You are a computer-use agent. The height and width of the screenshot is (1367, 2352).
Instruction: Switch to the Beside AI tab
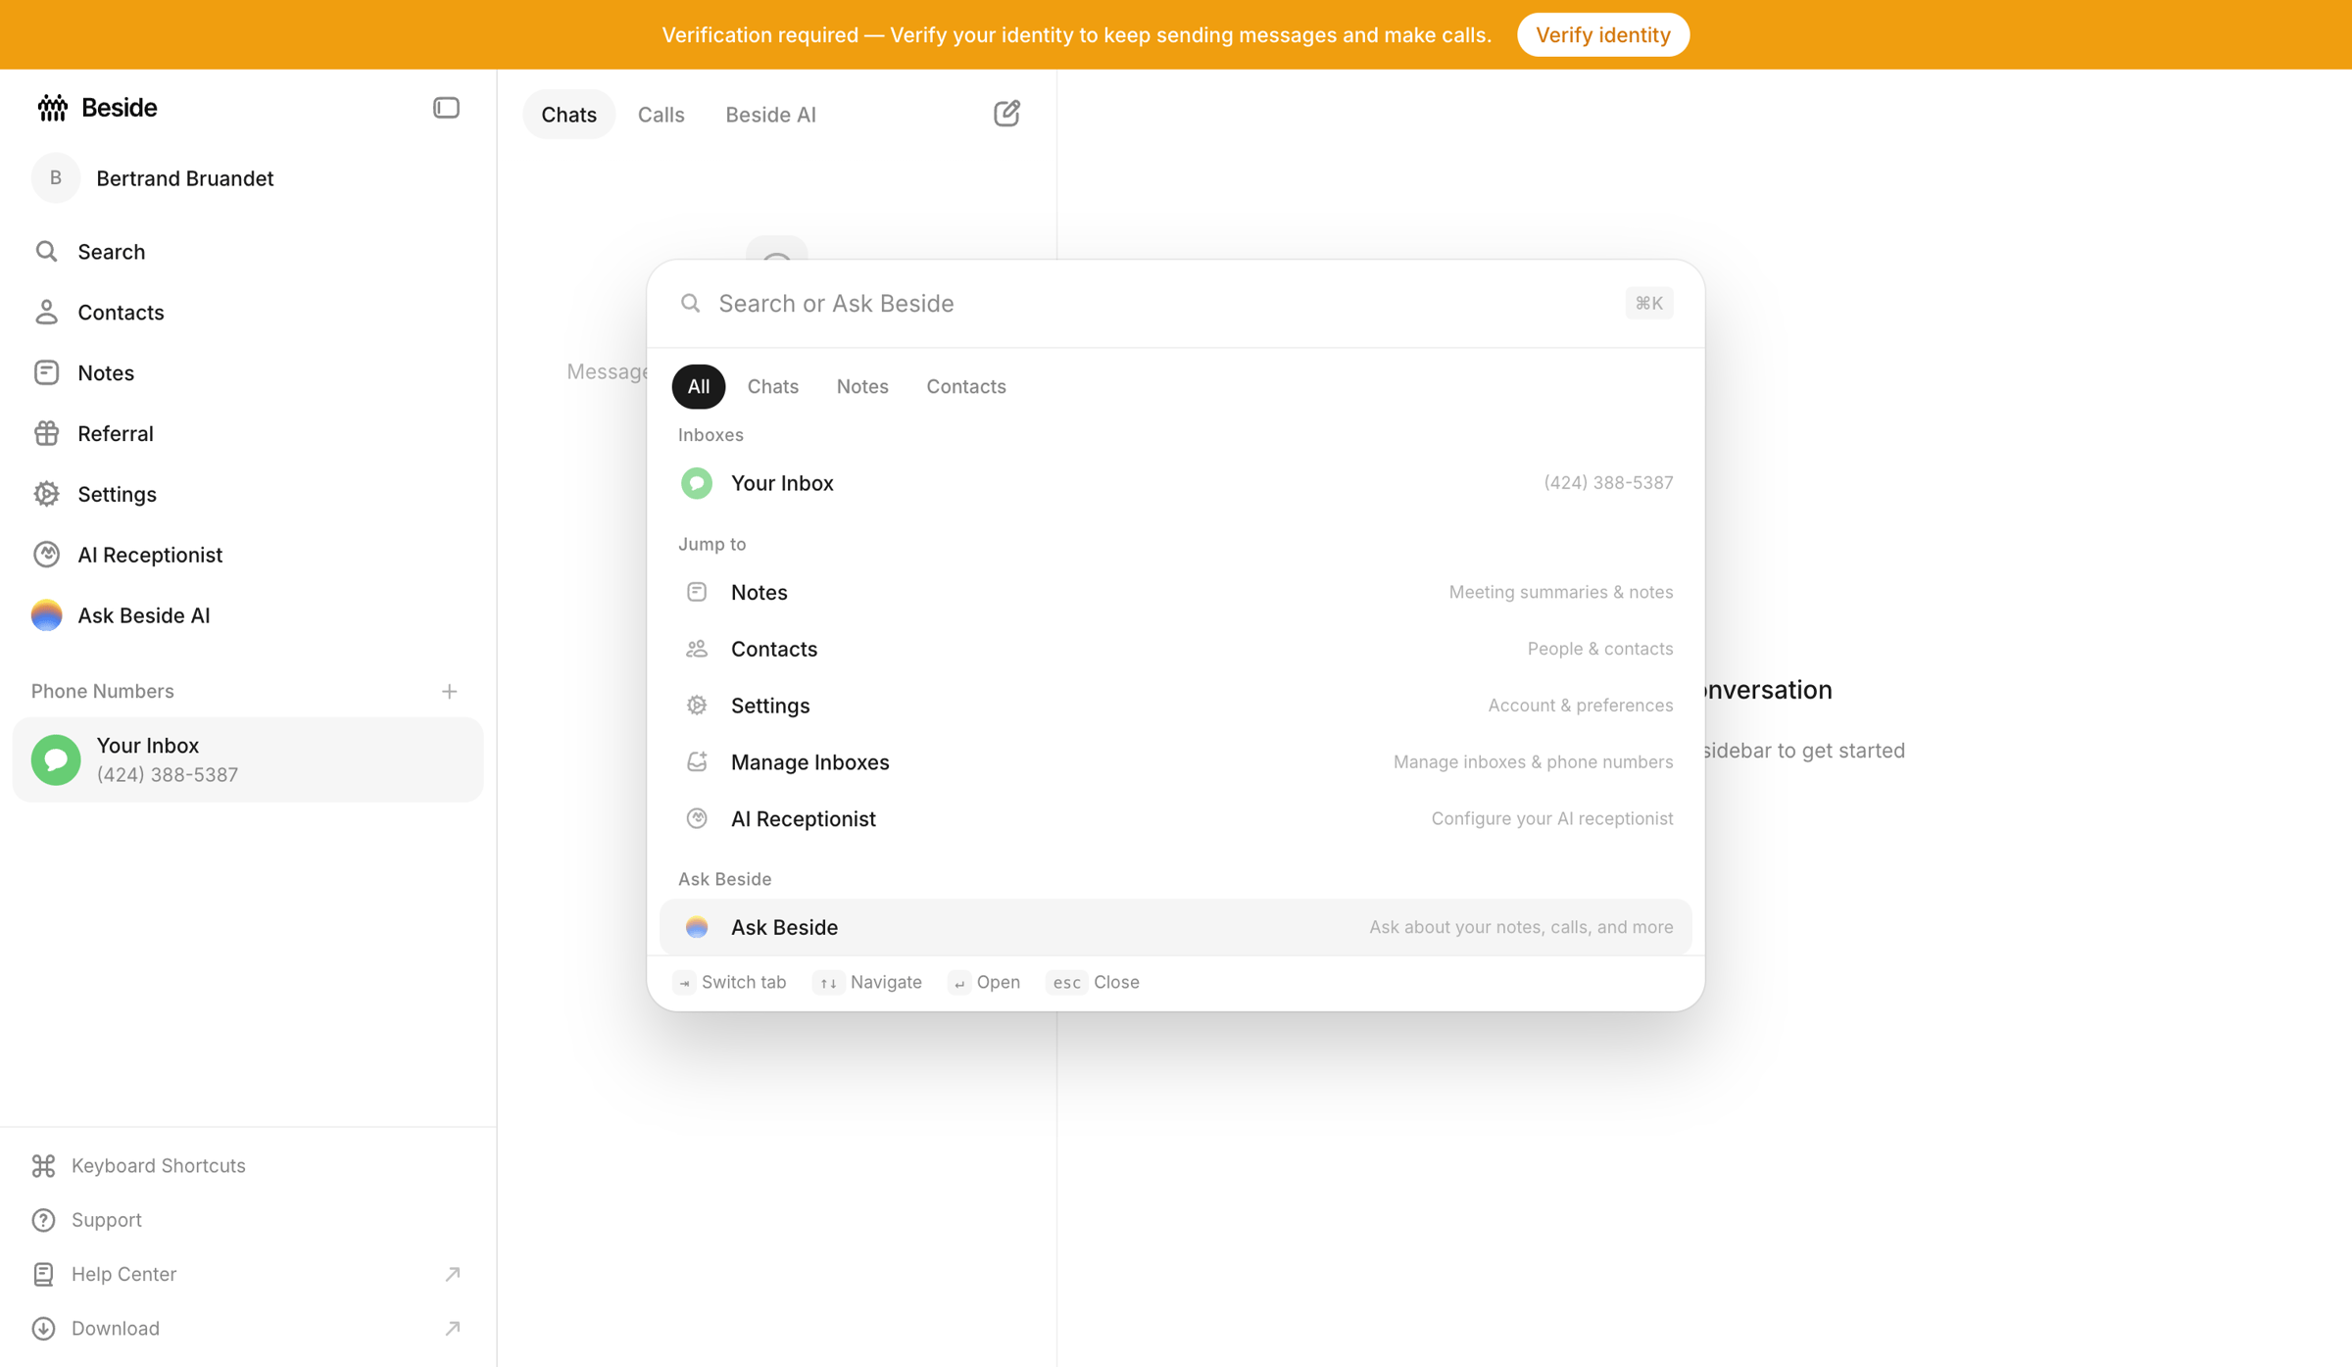pos(771,115)
